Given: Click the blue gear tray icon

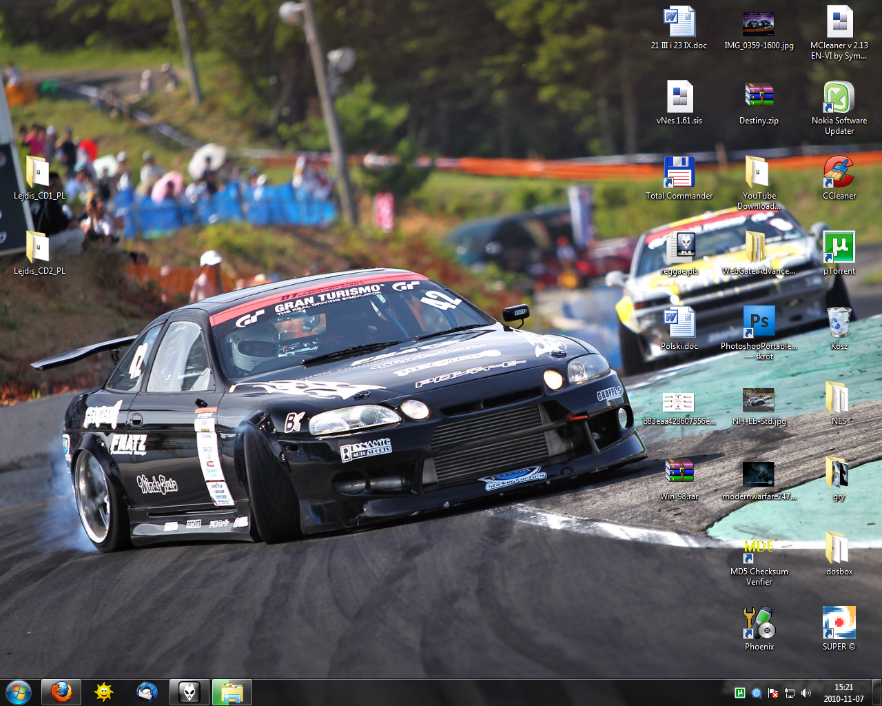Looking at the screenshot, I should pyautogui.click(x=757, y=693).
